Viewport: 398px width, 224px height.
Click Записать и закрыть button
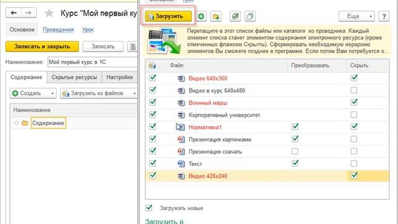click(x=42, y=47)
